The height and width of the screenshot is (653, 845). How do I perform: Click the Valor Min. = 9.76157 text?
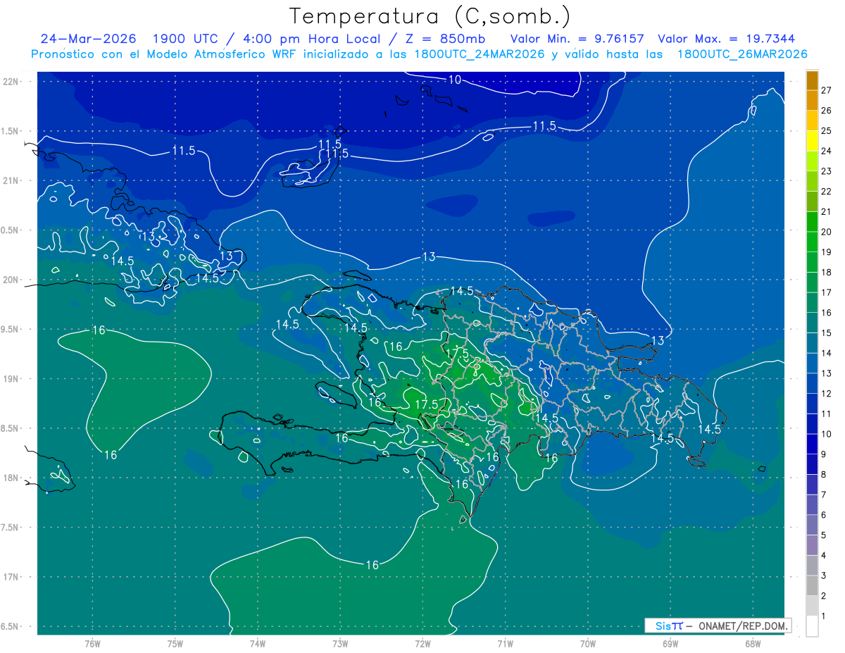tap(577, 39)
